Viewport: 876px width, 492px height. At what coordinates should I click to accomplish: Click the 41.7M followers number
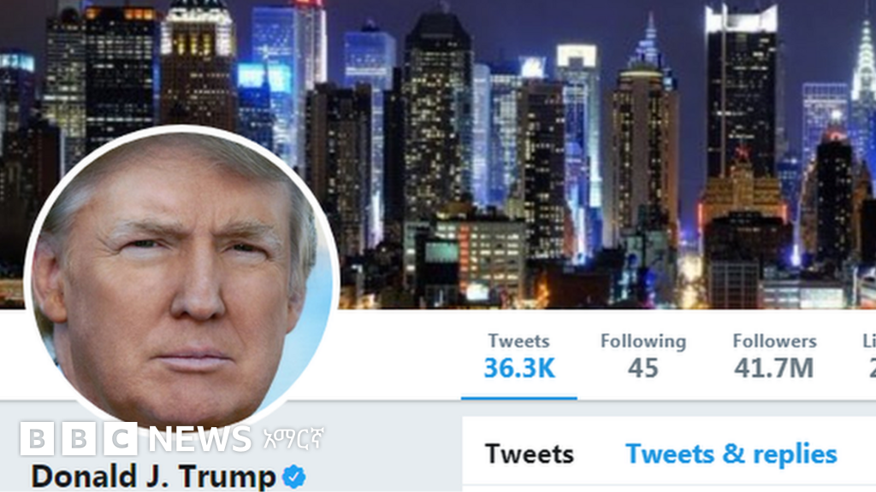coord(773,368)
